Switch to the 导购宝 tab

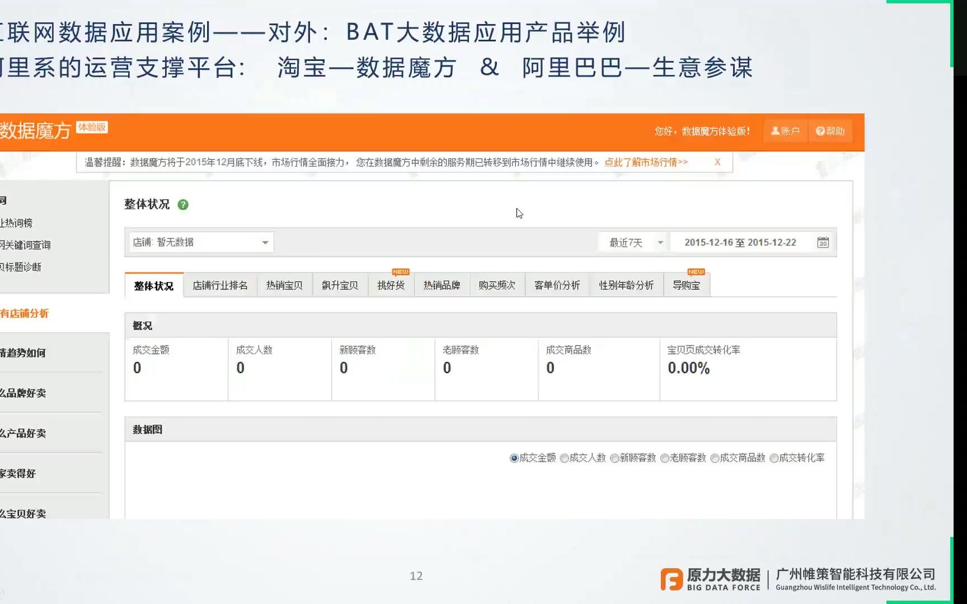click(686, 286)
